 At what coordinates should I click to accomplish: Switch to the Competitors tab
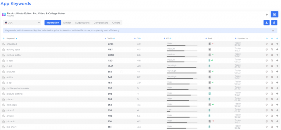coord(101,23)
